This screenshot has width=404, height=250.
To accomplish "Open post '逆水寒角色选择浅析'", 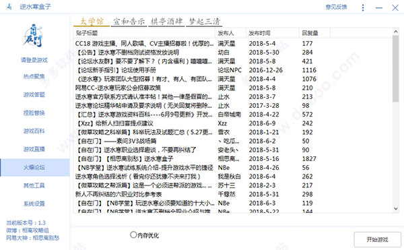I will pos(138,177).
